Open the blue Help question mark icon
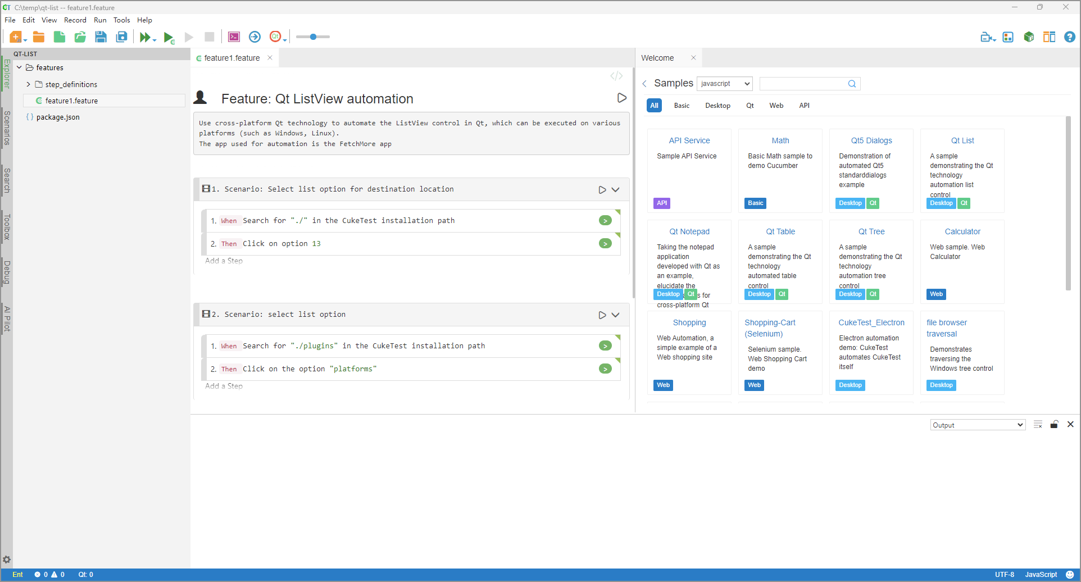 point(1070,37)
